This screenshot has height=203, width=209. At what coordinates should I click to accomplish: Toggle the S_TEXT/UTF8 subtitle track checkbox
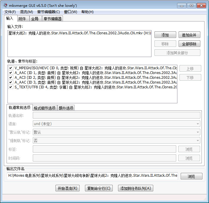point(10,87)
